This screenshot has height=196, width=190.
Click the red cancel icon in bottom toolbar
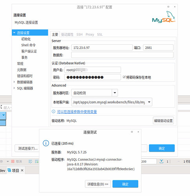pos(13,162)
